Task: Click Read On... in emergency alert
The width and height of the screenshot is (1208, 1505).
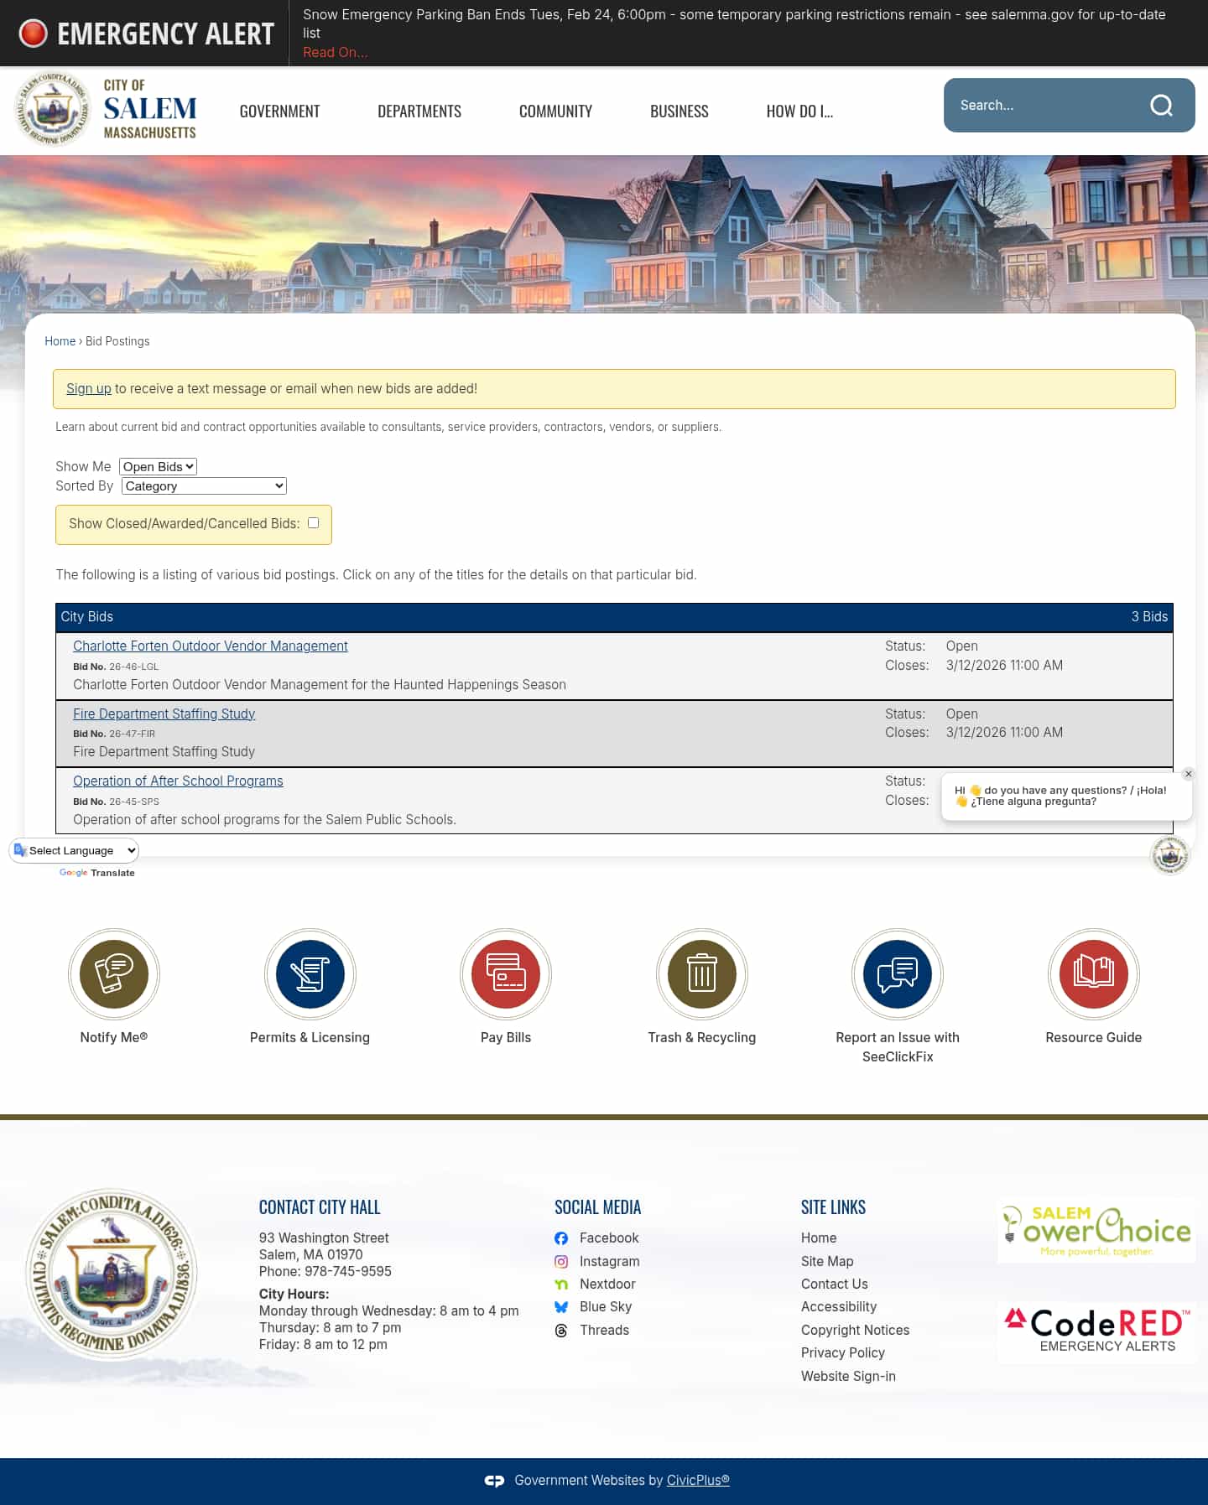Action: point(335,52)
